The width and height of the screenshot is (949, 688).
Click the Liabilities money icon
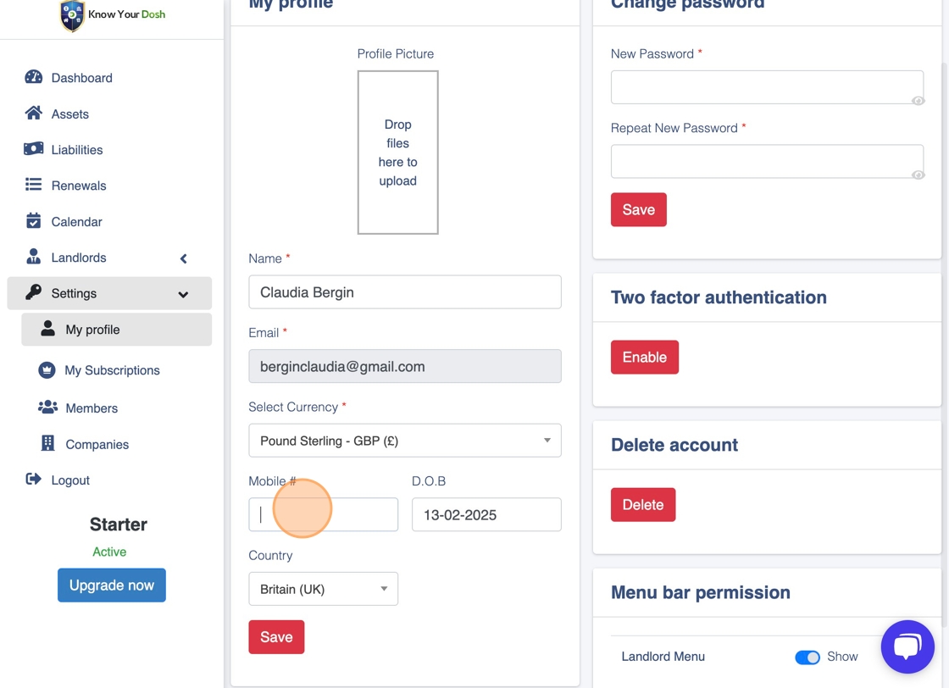tap(34, 149)
